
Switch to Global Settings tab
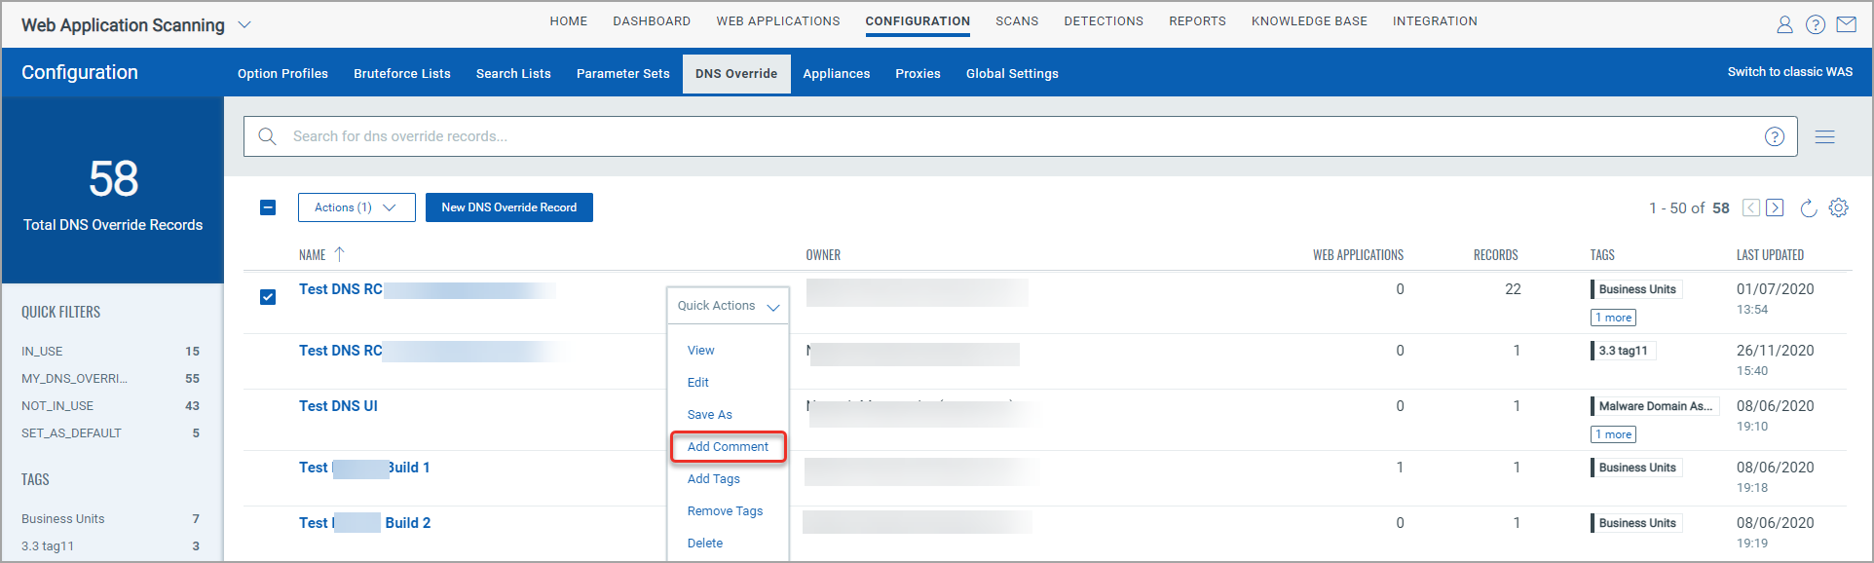(x=1012, y=74)
